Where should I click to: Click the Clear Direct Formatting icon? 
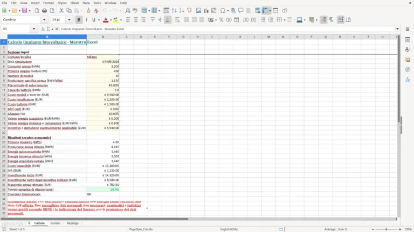coord(96,11)
